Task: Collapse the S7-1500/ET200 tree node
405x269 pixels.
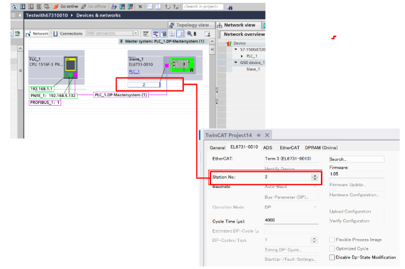Action: point(236,49)
